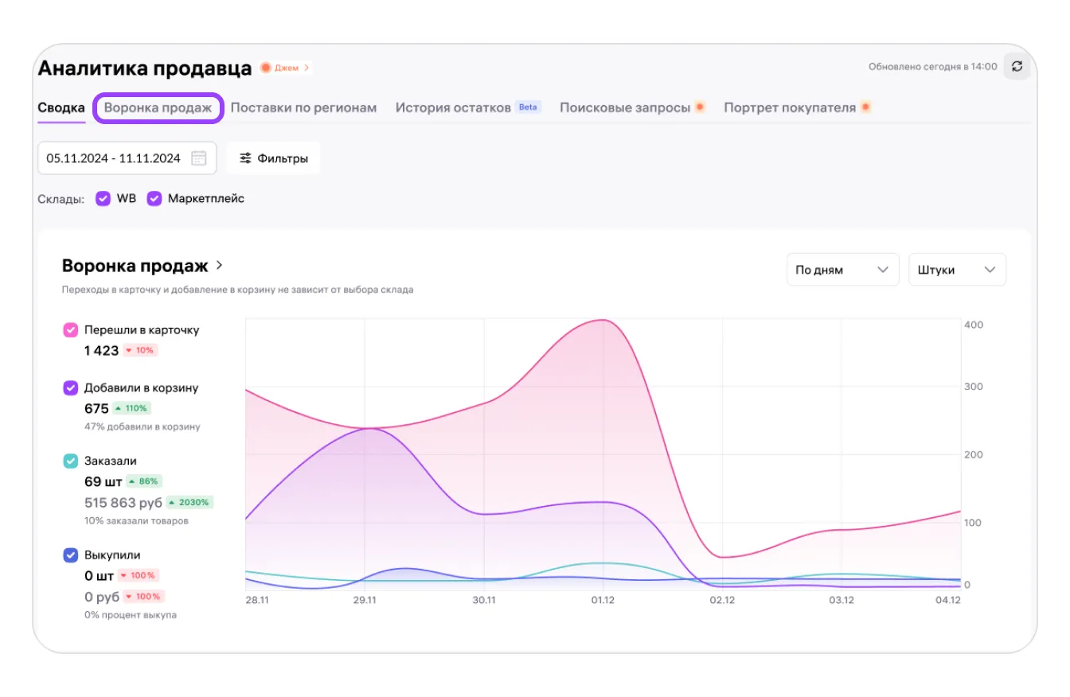The image size is (1070, 697).
Task: Click the 110% growth badge under Добавили в корзину
Action: tap(131, 408)
